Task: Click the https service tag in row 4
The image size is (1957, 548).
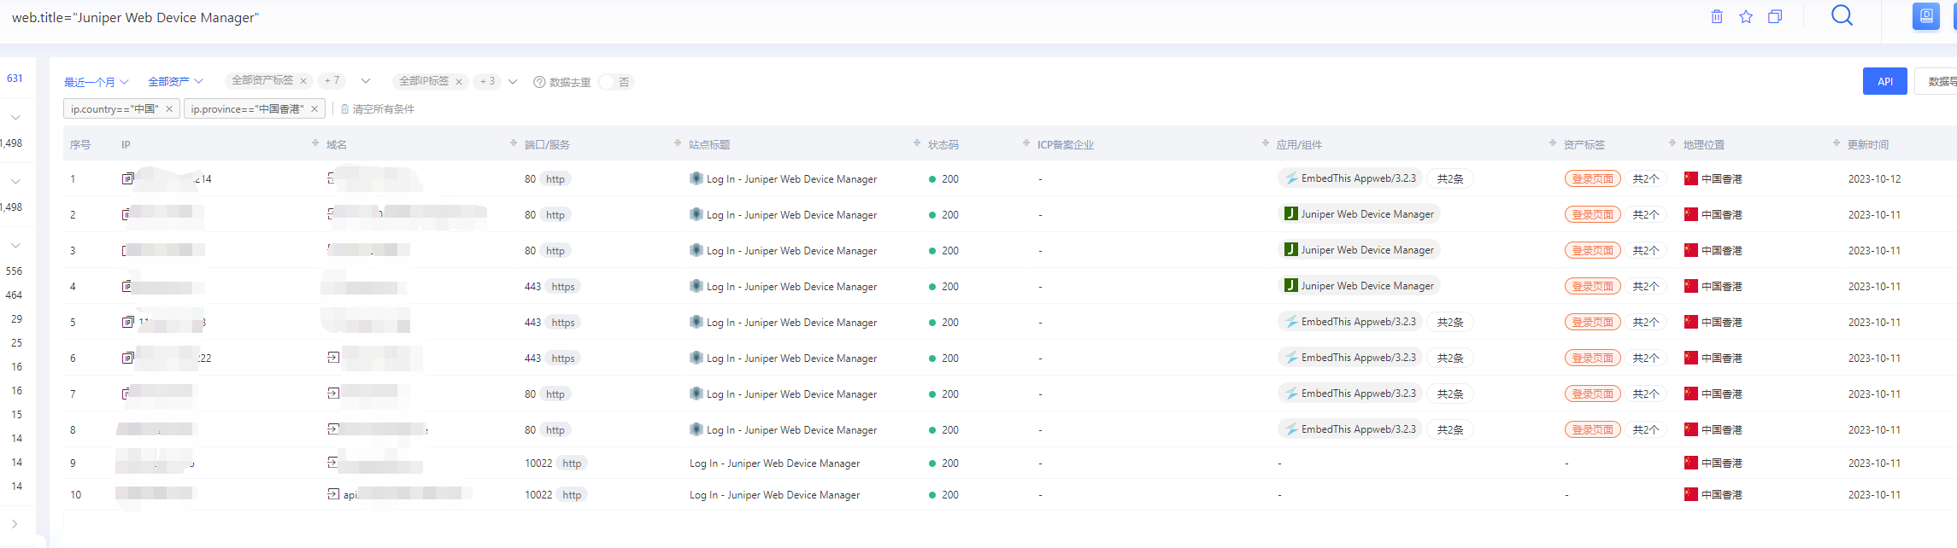Action: 563,287
